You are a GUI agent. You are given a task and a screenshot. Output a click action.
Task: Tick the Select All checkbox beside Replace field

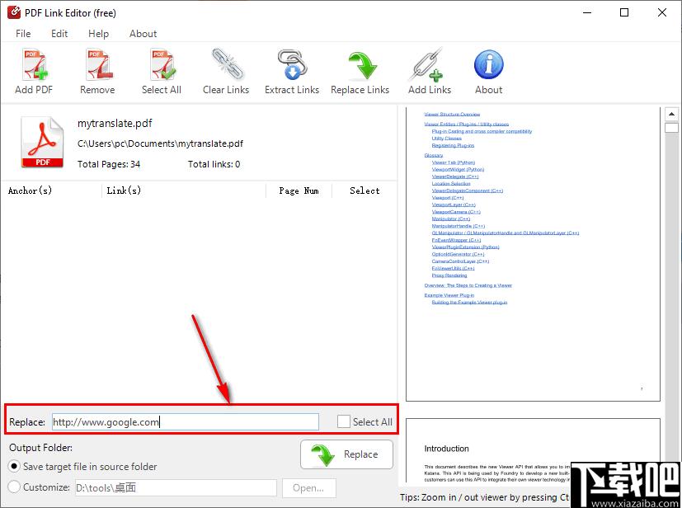(x=344, y=421)
